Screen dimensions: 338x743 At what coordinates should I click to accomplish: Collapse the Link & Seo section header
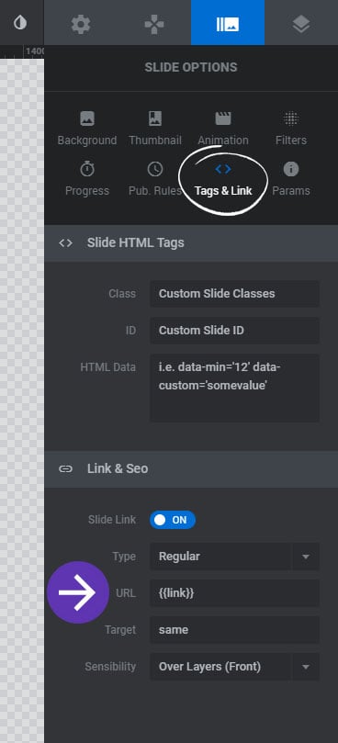click(x=191, y=469)
